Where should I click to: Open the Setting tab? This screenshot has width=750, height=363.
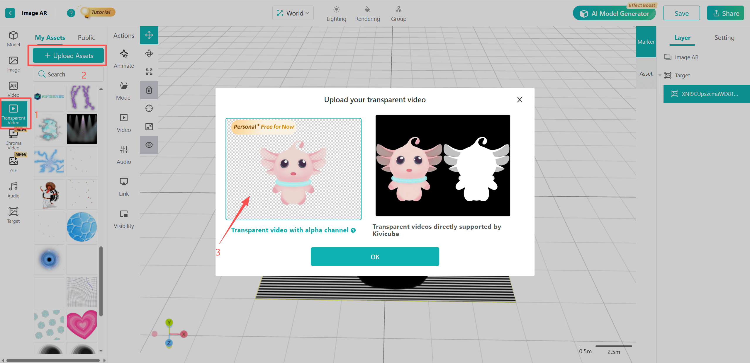pyautogui.click(x=724, y=38)
